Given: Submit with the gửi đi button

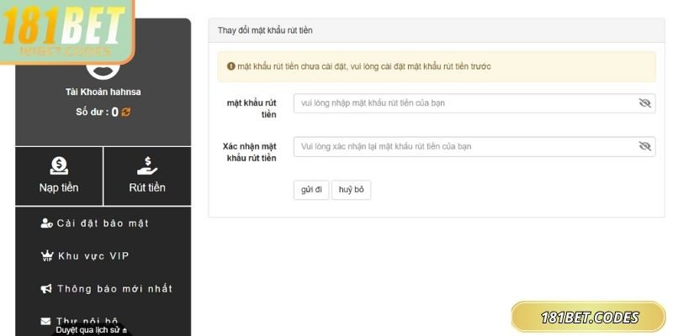Looking at the screenshot, I should [311, 190].
